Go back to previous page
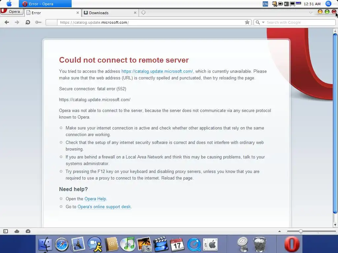 7,22
